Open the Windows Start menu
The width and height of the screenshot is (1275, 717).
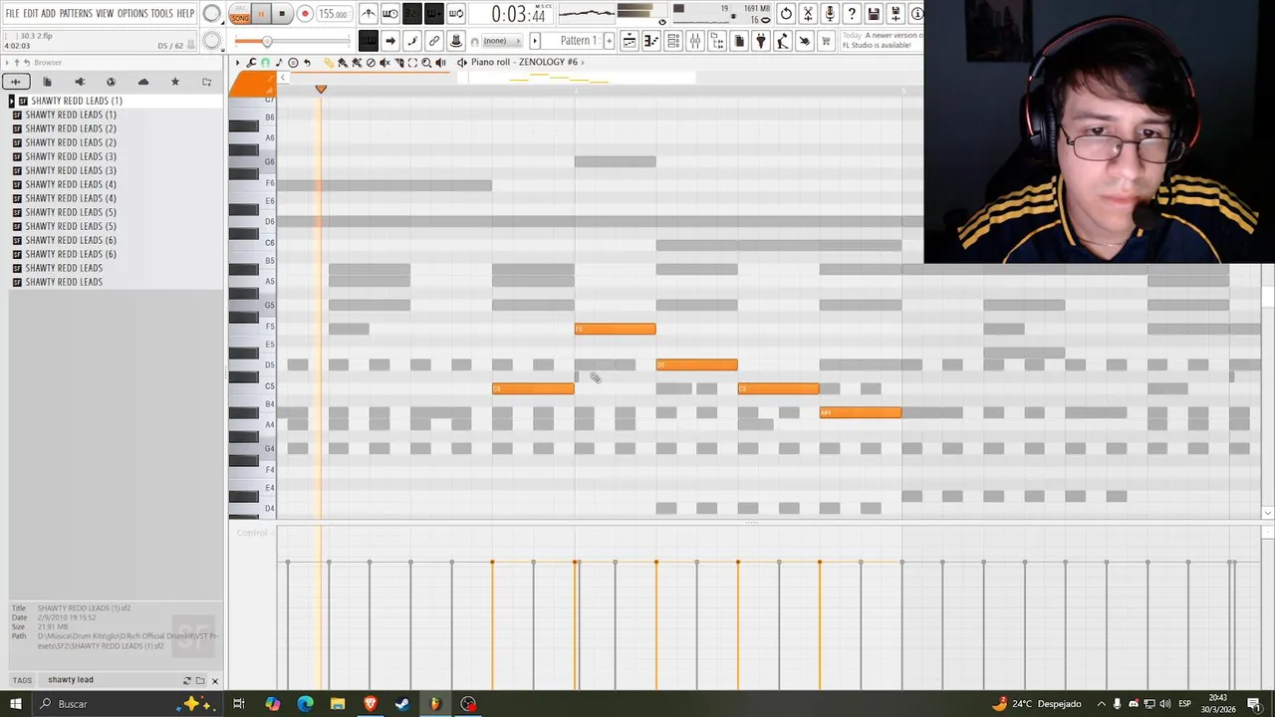[x=16, y=704]
